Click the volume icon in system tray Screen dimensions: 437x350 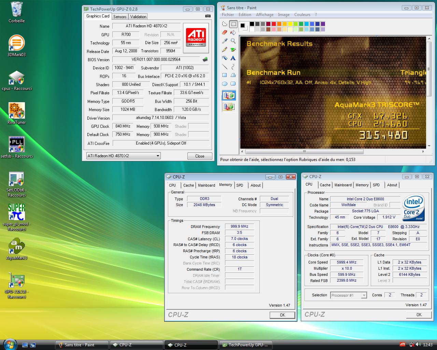[418, 345]
